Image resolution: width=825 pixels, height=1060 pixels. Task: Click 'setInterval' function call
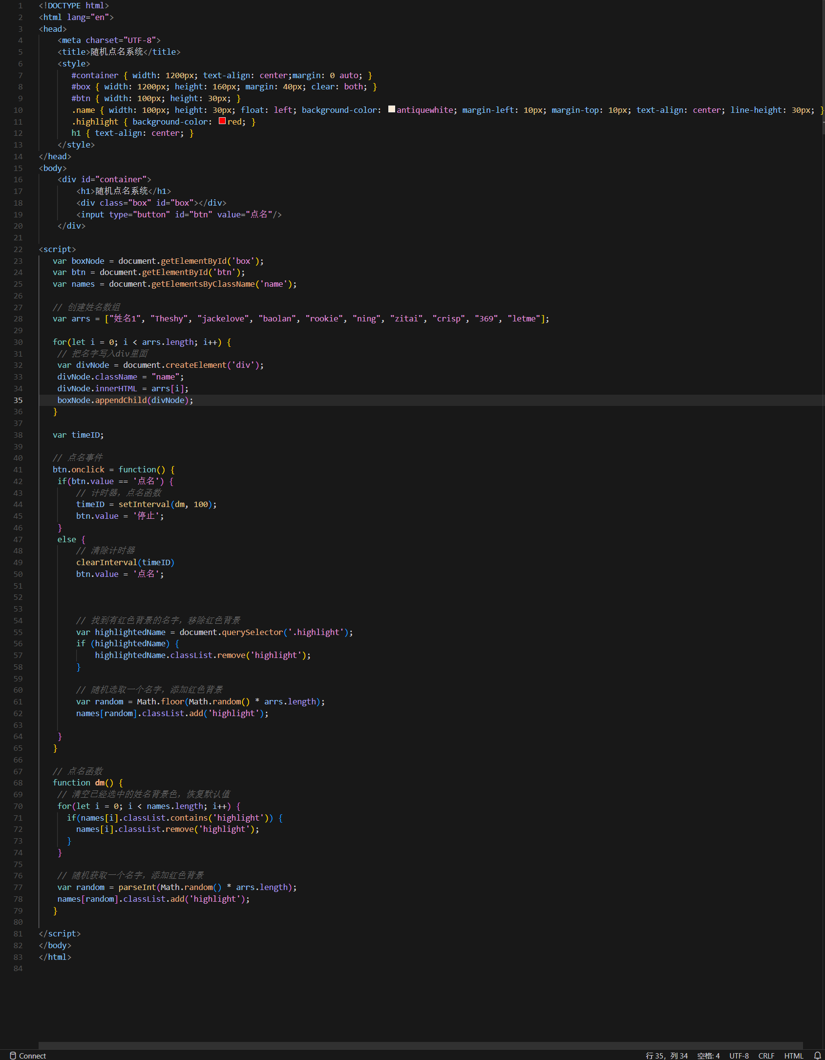click(144, 504)
